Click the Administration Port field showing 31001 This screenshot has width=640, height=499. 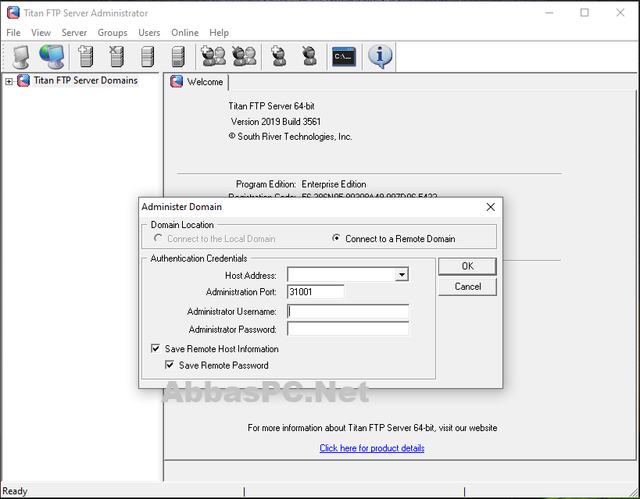(x=316, y=292)
